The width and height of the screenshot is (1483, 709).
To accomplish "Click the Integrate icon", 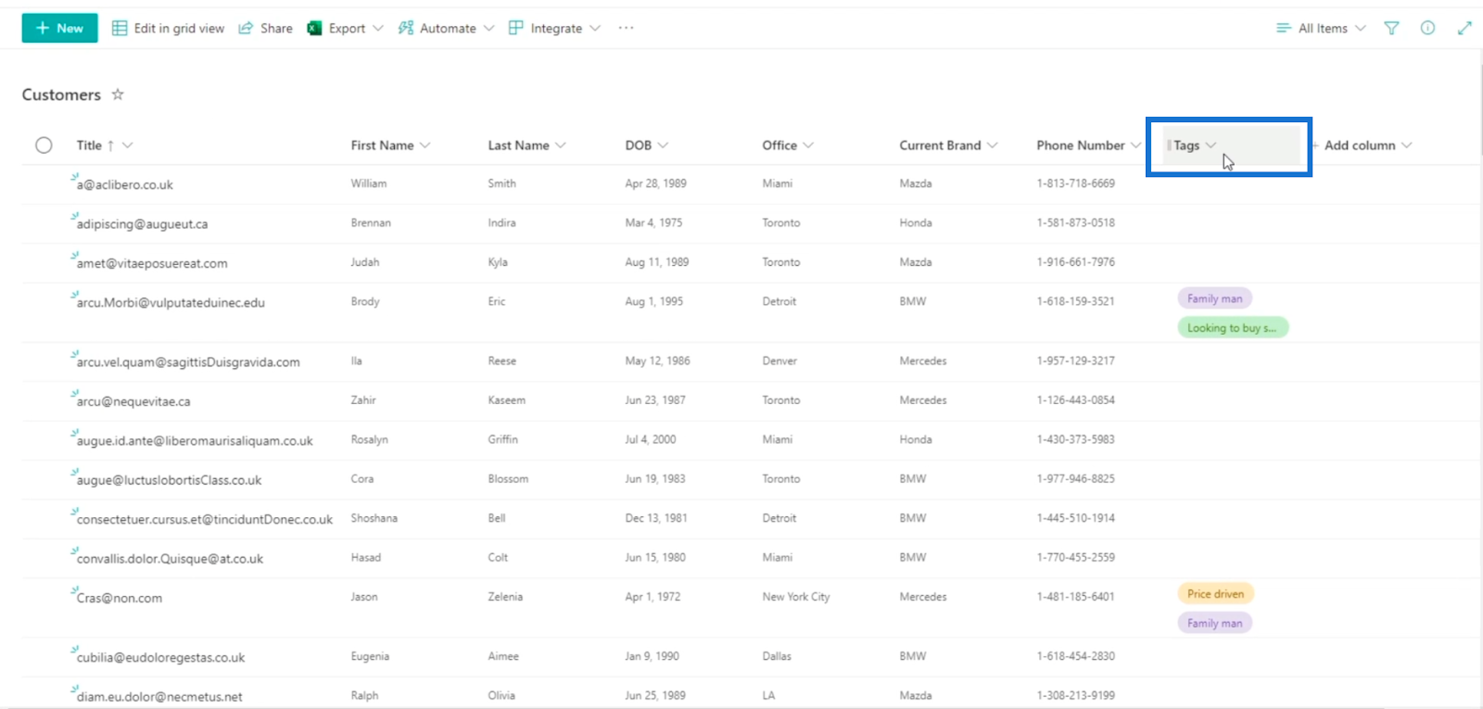I will 516,28.
